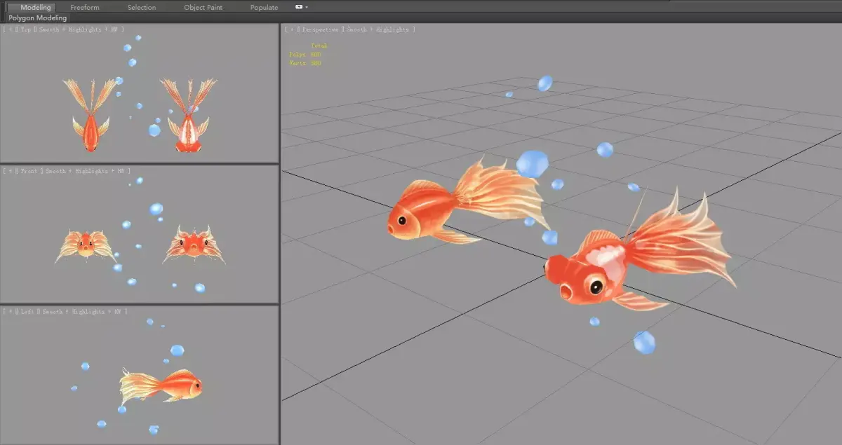The image size is (842, 445).
Task: Expand the Polygon Modeling panel
Action: (38, 18)
